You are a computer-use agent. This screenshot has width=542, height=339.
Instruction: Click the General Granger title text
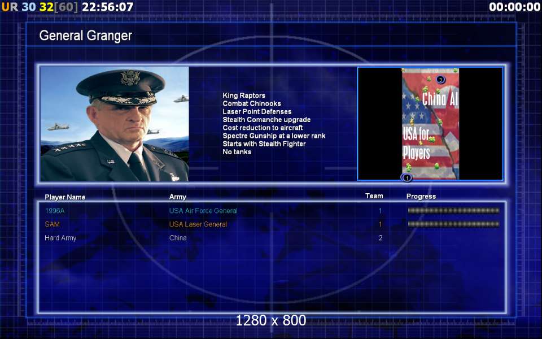pyautogui.click(x=86, y=35)
